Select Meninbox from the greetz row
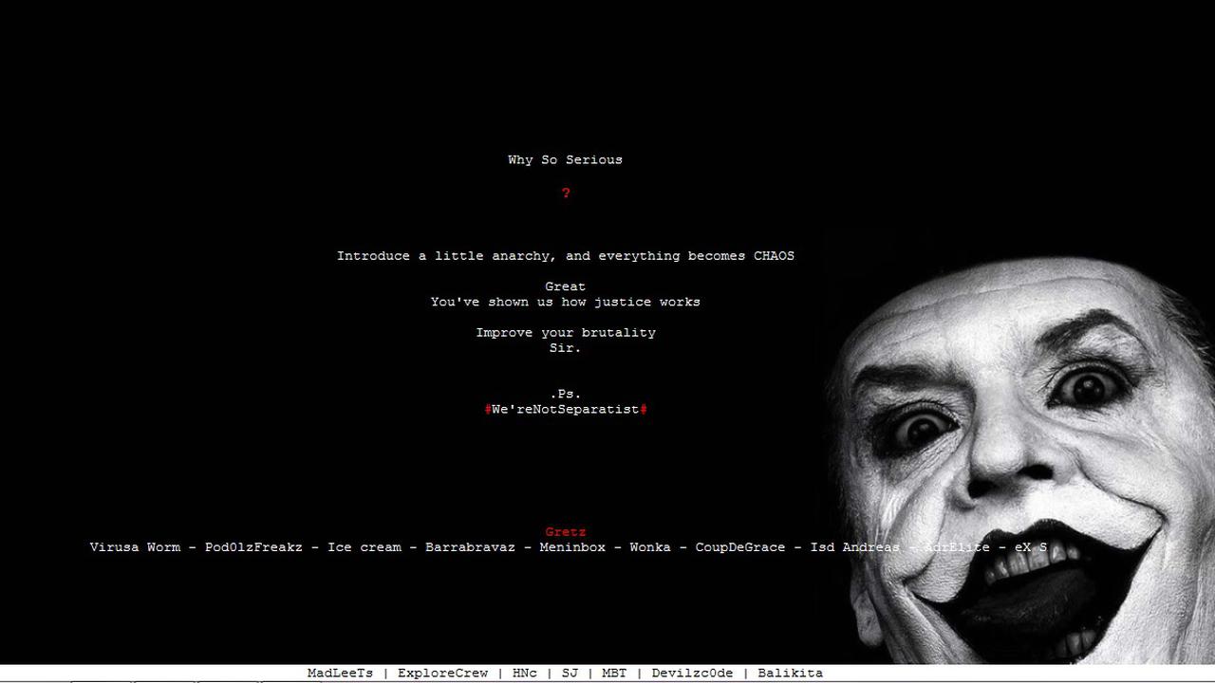This screenshot has height=683, width=1215. pyautogui.click(x=571, y=547)
